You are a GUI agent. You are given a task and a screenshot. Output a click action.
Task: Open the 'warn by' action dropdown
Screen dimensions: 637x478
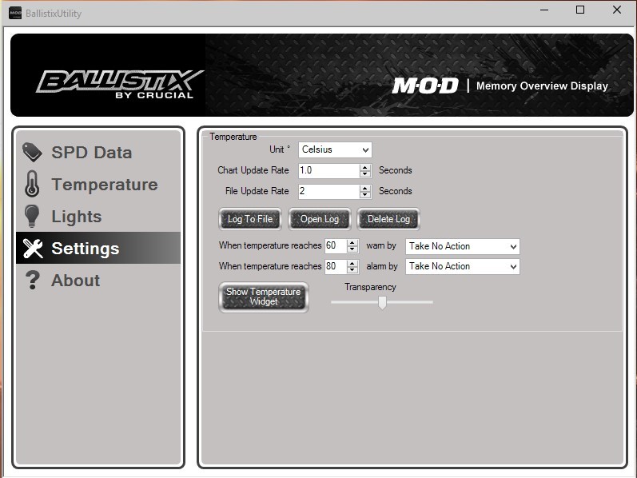462,246
